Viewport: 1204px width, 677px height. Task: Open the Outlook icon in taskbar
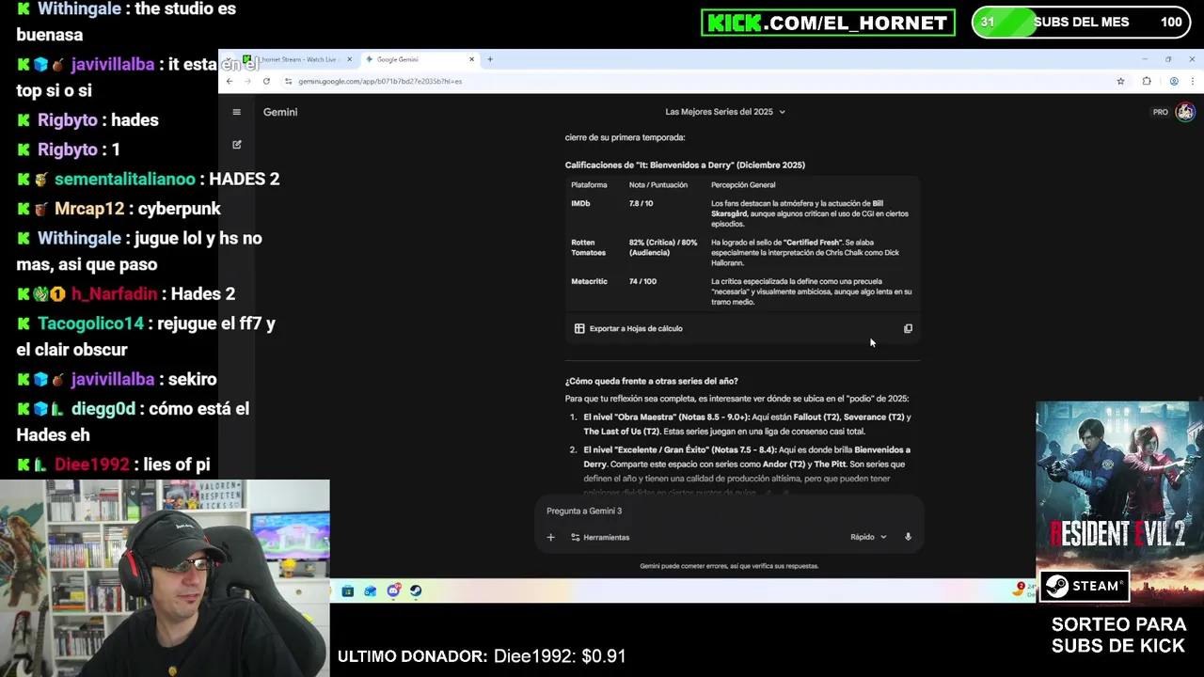[x=370, y=590]
